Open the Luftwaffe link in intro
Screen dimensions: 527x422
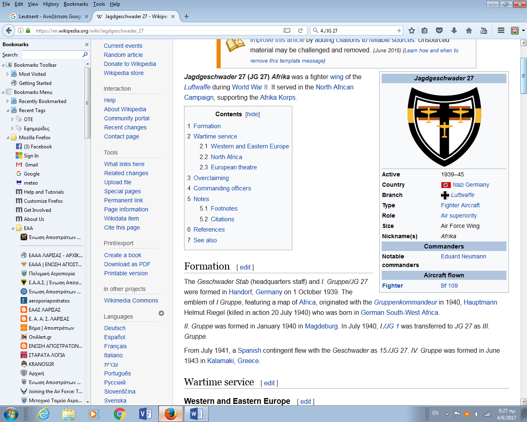[197, 87]
